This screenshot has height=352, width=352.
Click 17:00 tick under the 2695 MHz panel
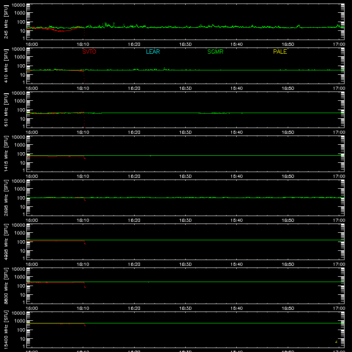click(x=339, y=220)
